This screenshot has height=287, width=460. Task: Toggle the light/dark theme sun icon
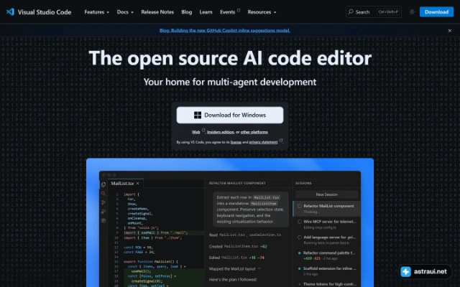coord(412,11)
